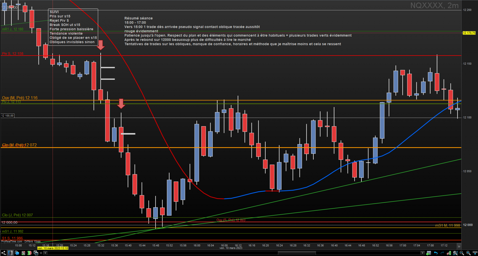The image size is (478, 256).
Task: Click the horizontal time scrollbar thumb
Action: [297, 253]
